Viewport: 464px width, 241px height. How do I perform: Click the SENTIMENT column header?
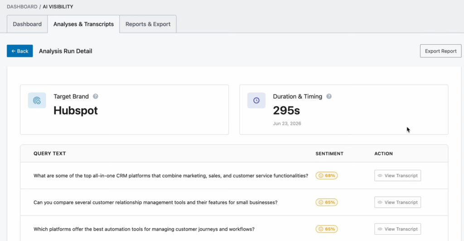click(329, 154)
